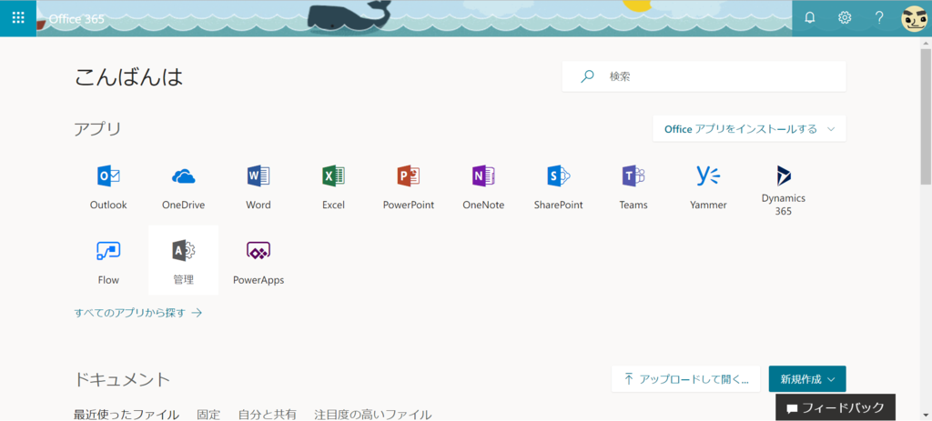Open the help question mark
Screen dimensions: 932x421
tap(879, 18)
